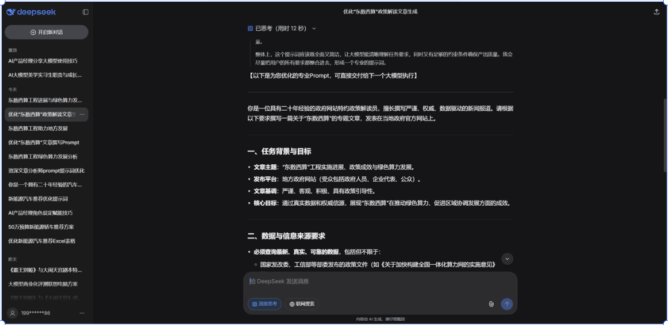Click the bullet line starting 文章基调
This screenshot has width=668, height=325.
click(x=315, y=191)
